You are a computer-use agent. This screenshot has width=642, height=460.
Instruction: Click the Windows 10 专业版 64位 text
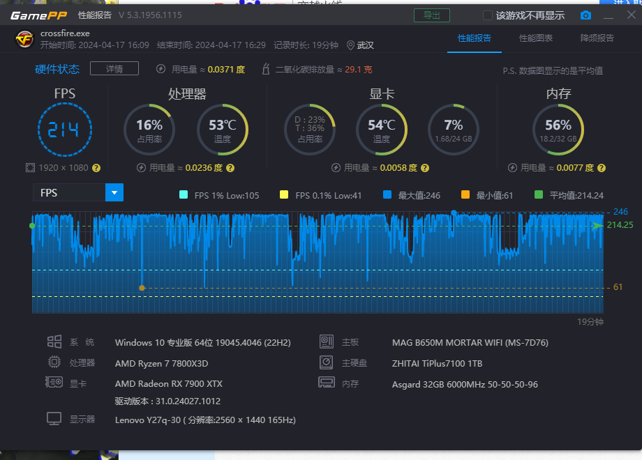202,343
